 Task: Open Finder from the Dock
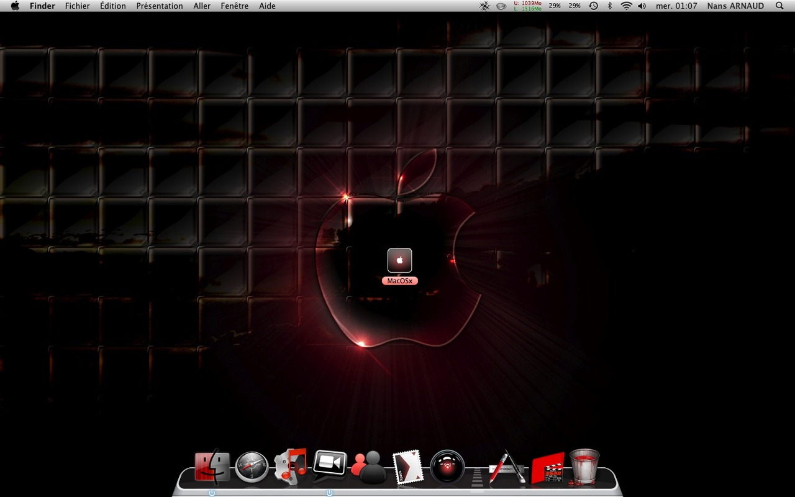(212, 467)
